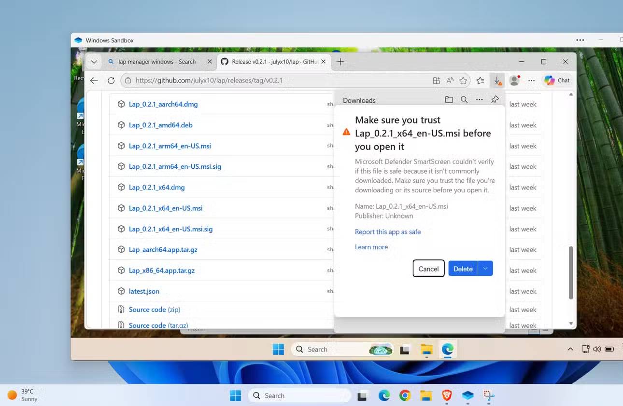
Task: Open the Favorites list icon in Edge toolbar
Action: click(x=480, y=81)
